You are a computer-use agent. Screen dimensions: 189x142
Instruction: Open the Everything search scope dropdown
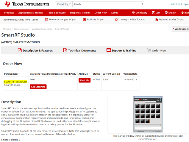(x=64, y=4)
